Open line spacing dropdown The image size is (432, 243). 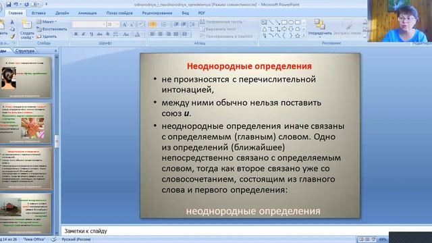[193, 24]
